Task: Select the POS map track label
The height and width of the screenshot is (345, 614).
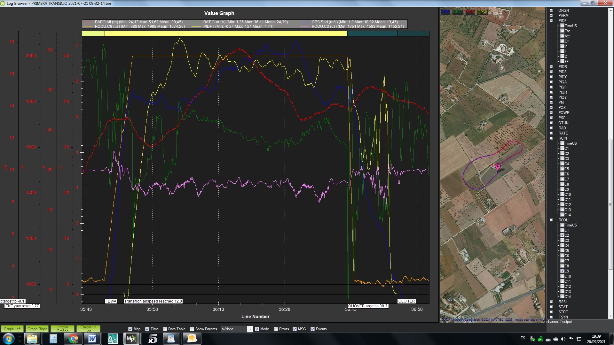Action: click(470, 12)
